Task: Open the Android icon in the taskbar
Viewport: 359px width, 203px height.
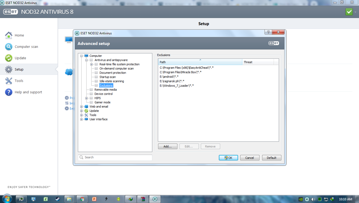Action: [118, 199]
